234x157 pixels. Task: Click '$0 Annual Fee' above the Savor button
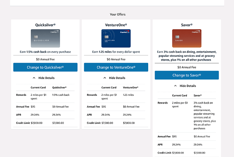tap(187, 67)
